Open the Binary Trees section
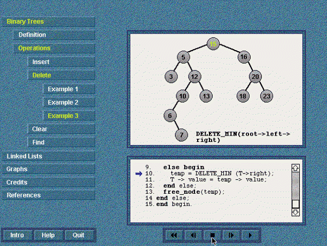The height and width of the screenshot is (246, 327). pyautogui.click(x=49, y=21)
